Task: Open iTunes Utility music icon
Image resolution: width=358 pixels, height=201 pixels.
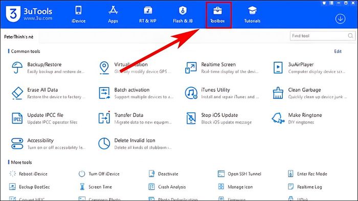Action: (x=191, y=93)
